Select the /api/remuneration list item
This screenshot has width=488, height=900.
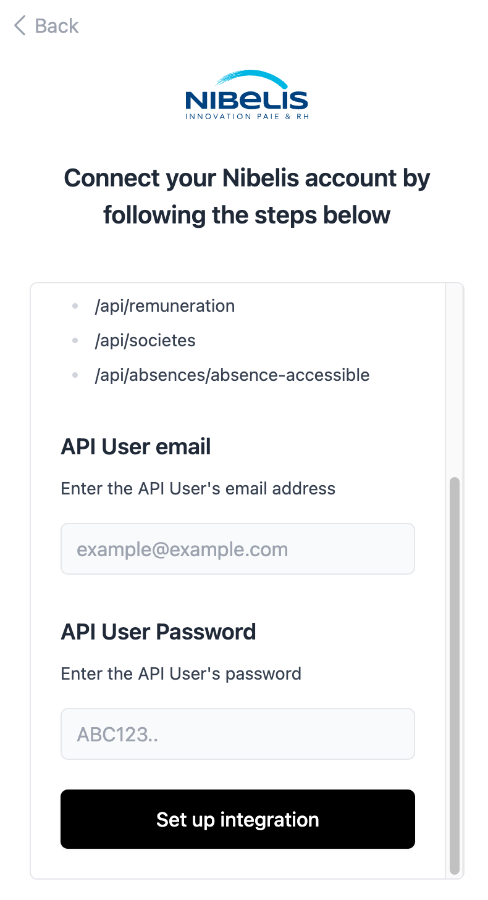164,306
